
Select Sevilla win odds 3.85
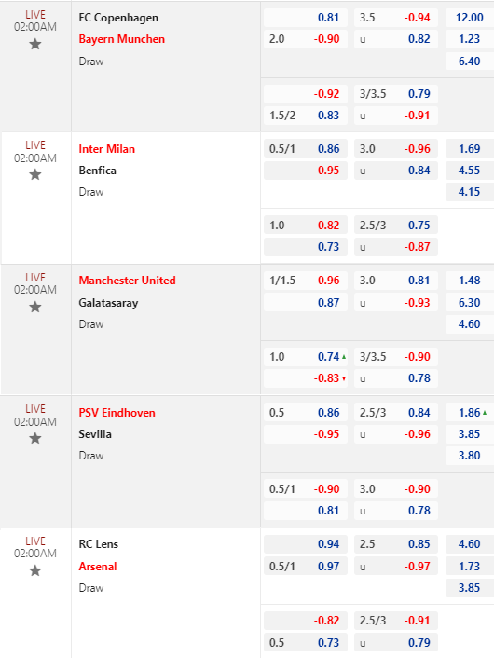coord(470,434)
